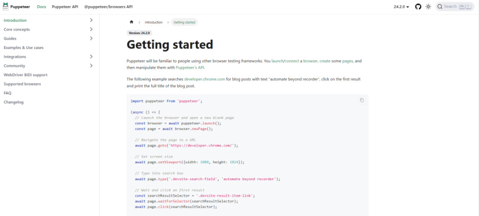Viewport: 479px width, 216px height.
Task: Select Core concepts in the sidebar
Action: [17, 30]
